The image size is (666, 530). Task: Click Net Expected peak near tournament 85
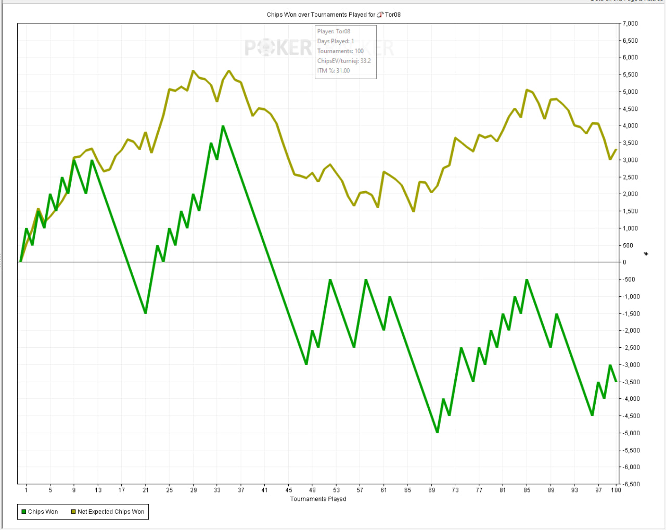point(527,90)
